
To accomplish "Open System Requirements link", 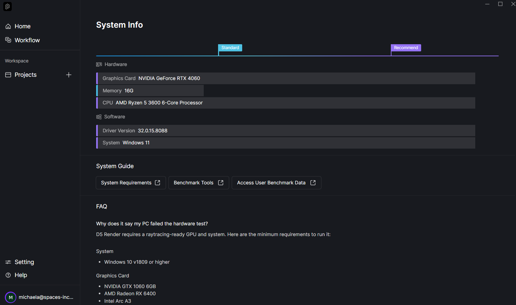I will click(x=131, y=183).
